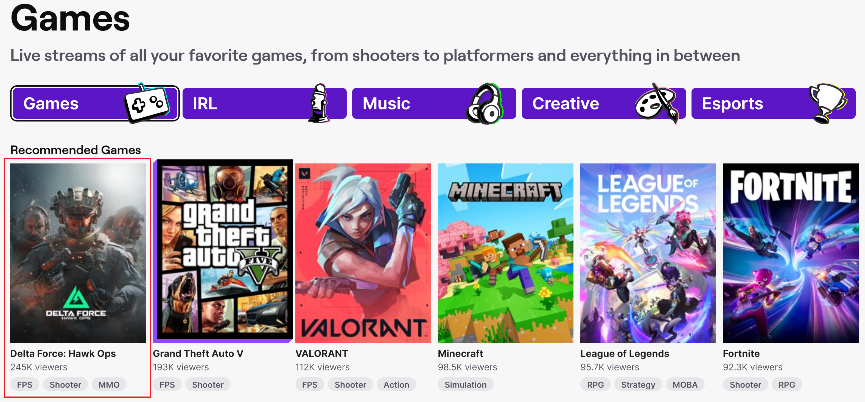Select the Simulation tag under Minecraft
This screenshot has width=865, height=402.
pos(465,384)
